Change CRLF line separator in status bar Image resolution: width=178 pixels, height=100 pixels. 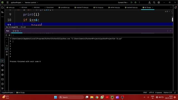tap(145, 92)
